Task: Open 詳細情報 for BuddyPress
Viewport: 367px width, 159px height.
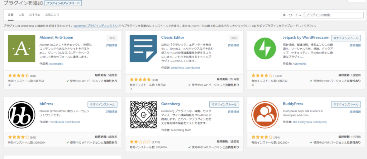Action: point(355,111)
